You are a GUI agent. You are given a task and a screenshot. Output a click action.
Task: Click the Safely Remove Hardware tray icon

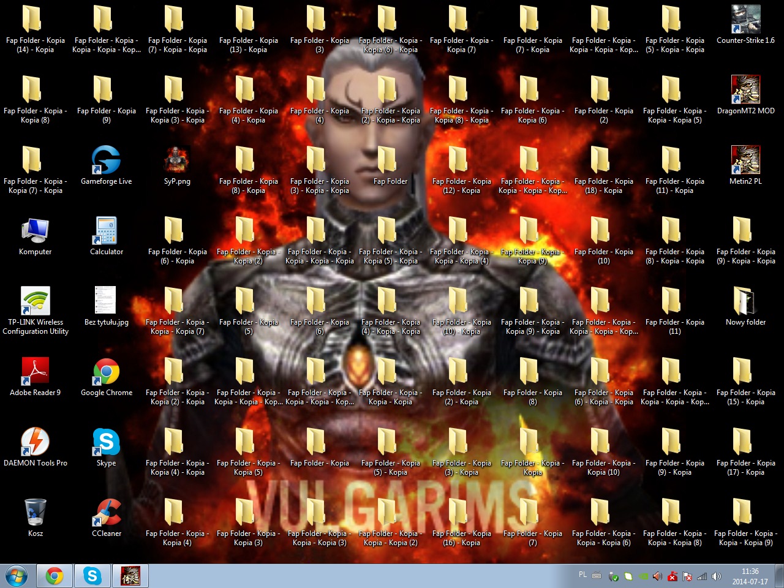click(614, 576)
